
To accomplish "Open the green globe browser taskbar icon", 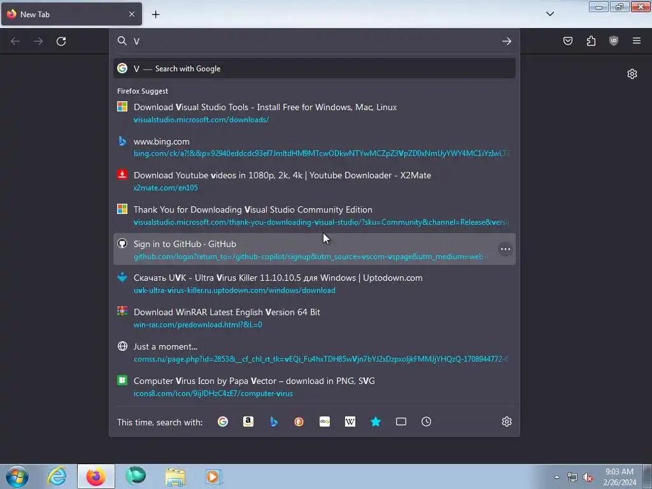I will click(x=136, y=476).
